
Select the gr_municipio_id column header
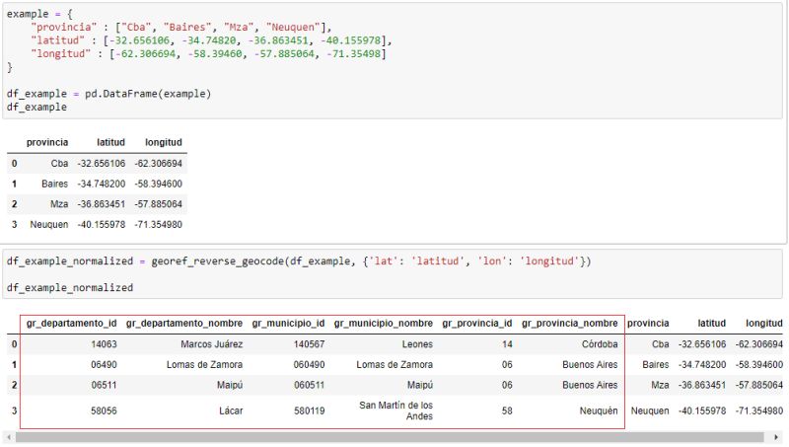tap(288, 324)
